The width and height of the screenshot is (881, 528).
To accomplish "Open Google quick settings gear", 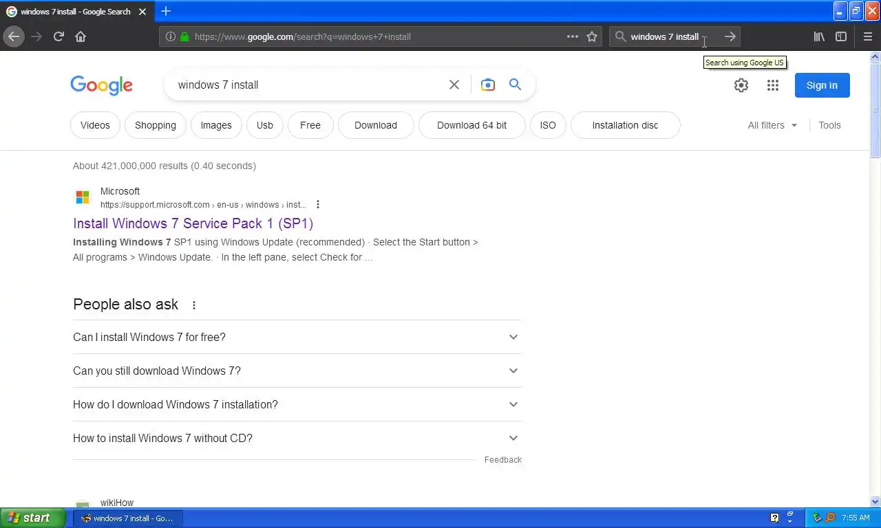I will (741, 85).
